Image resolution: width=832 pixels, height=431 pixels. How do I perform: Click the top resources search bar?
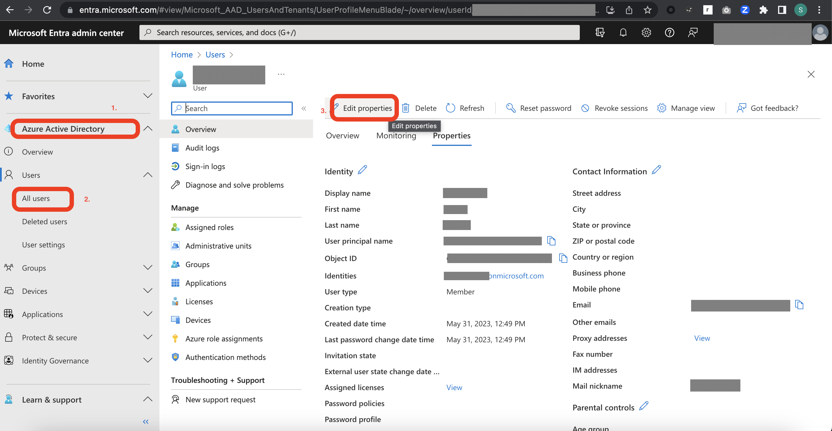359,32
